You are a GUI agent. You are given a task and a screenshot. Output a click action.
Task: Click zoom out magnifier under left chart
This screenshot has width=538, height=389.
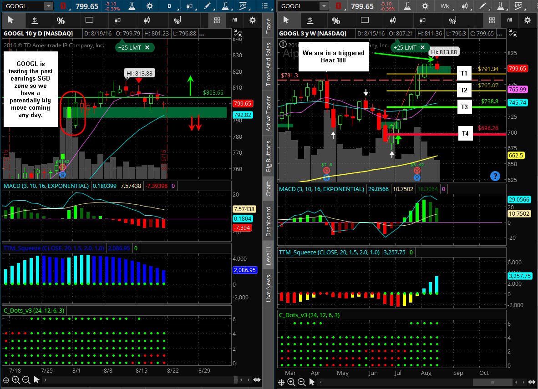click(x=26, y=380)
